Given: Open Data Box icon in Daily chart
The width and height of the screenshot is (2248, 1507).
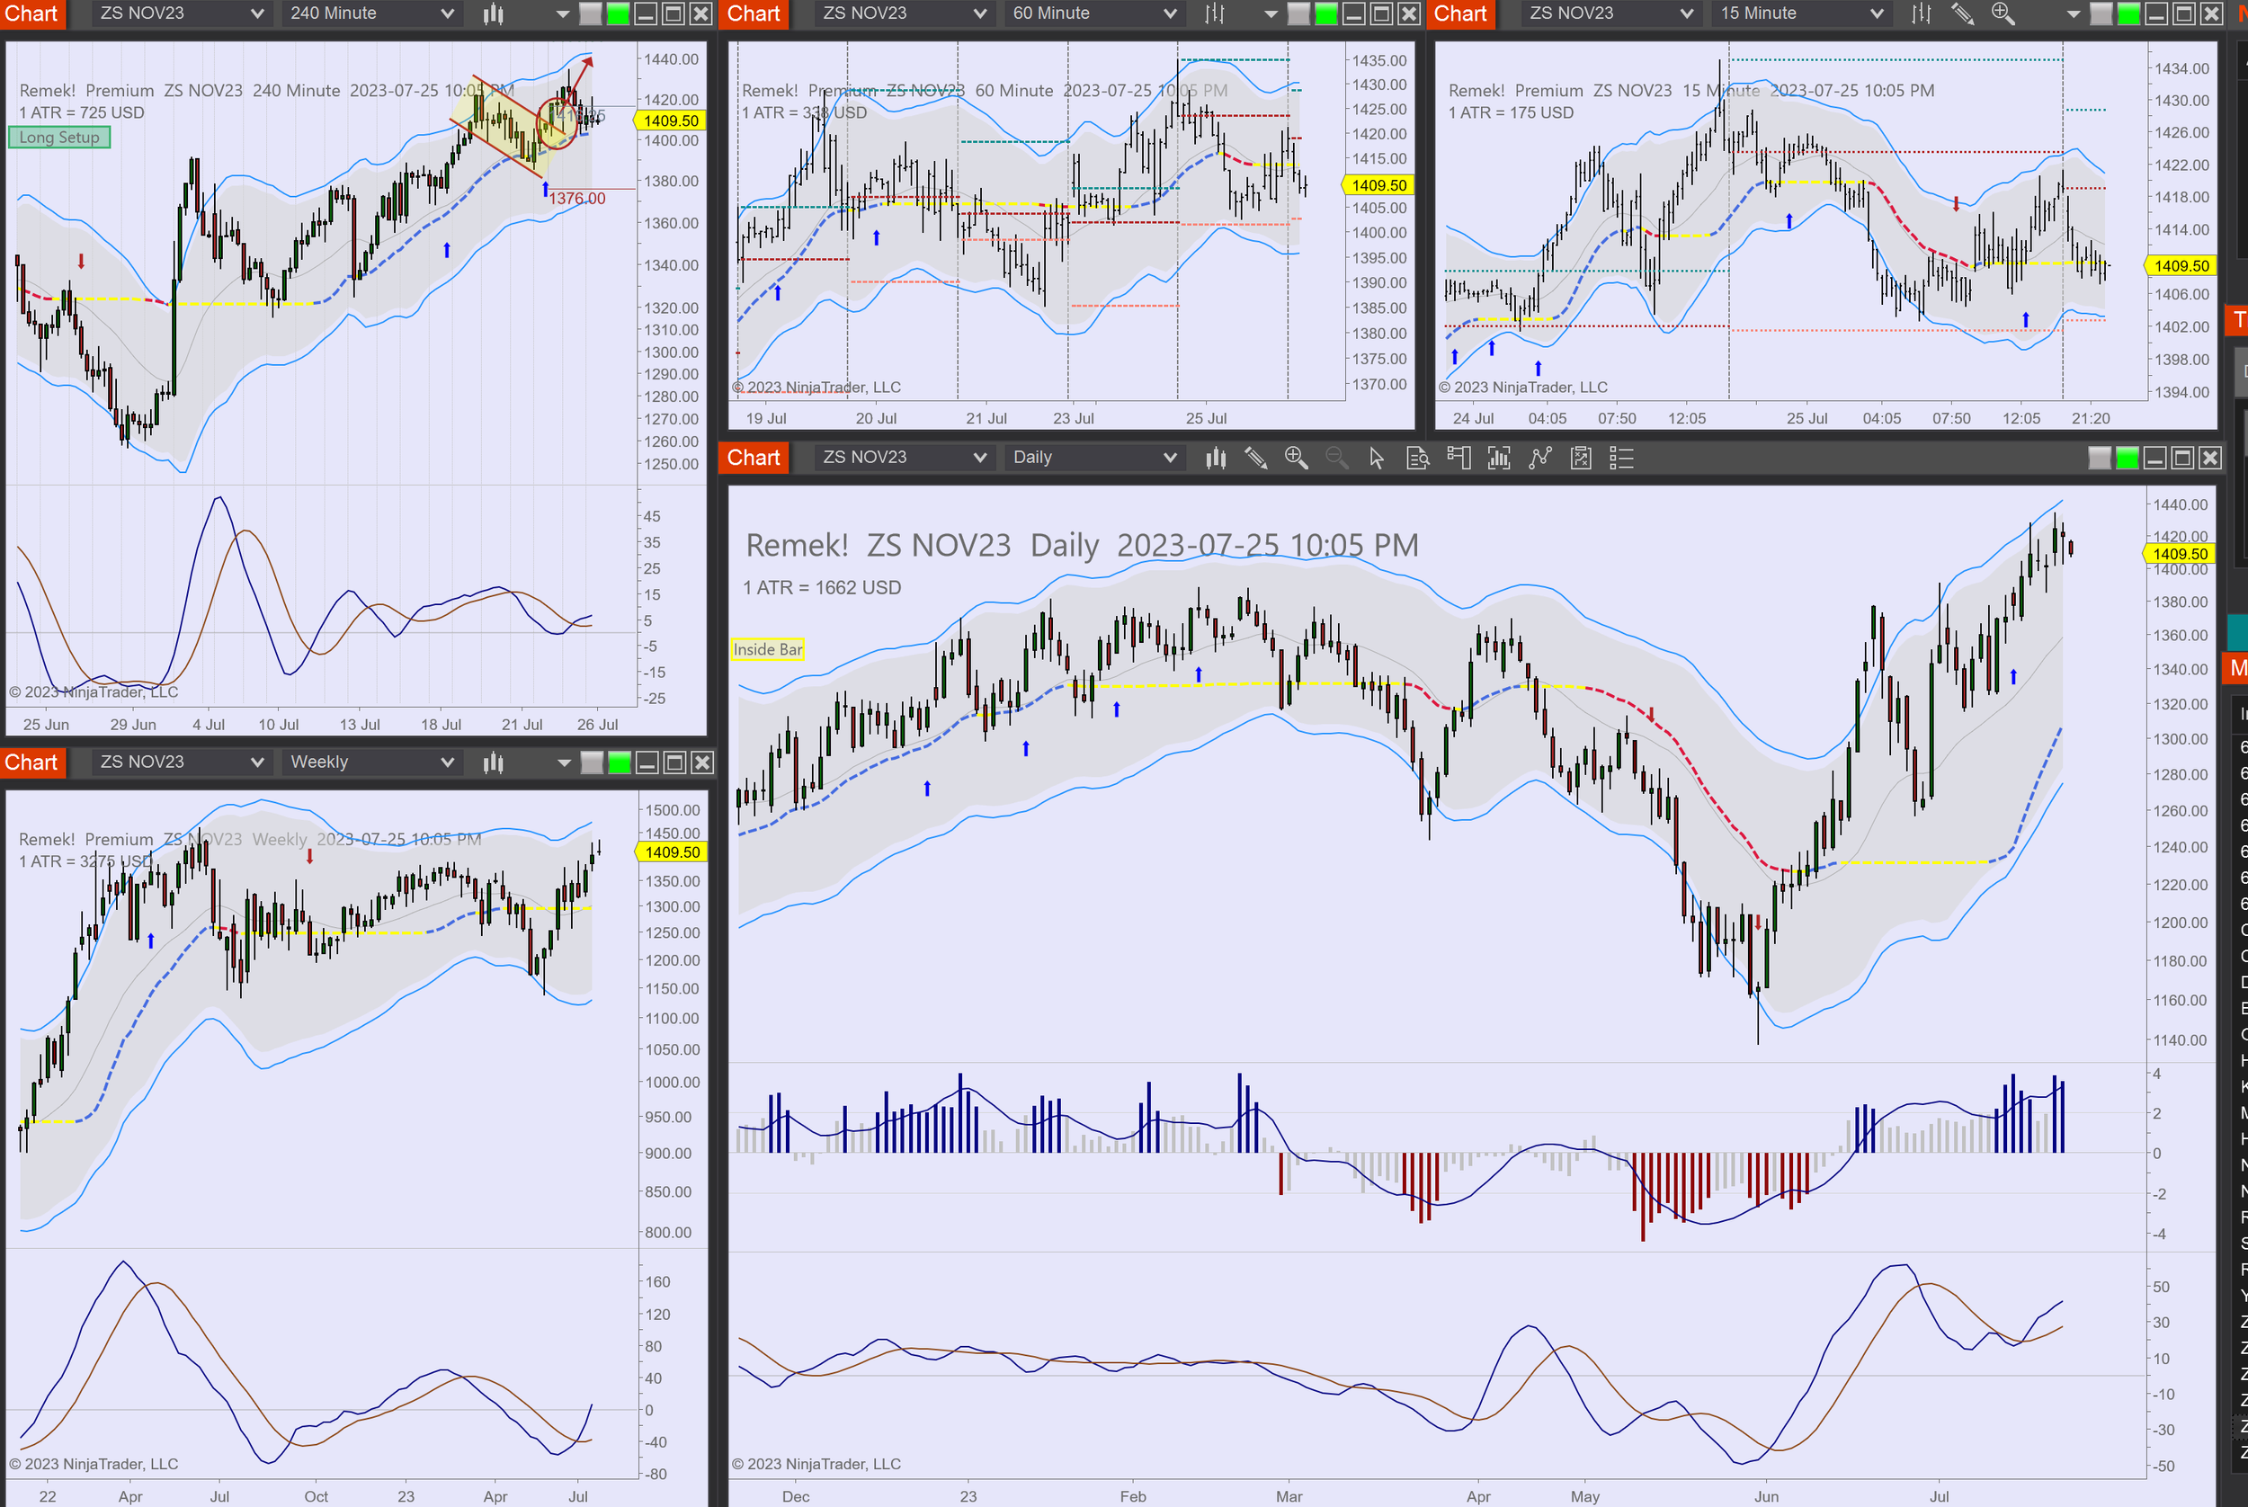Looking at the screenshot, I should (x=1418, y=458).
